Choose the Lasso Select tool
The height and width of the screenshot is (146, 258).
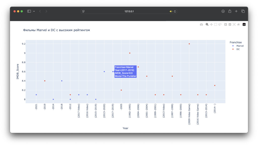coord(220,25)
